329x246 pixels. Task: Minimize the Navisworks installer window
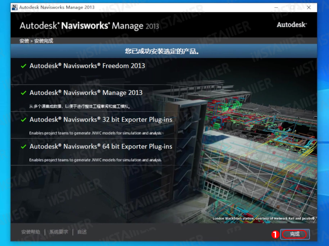click(x=276, y=7)
